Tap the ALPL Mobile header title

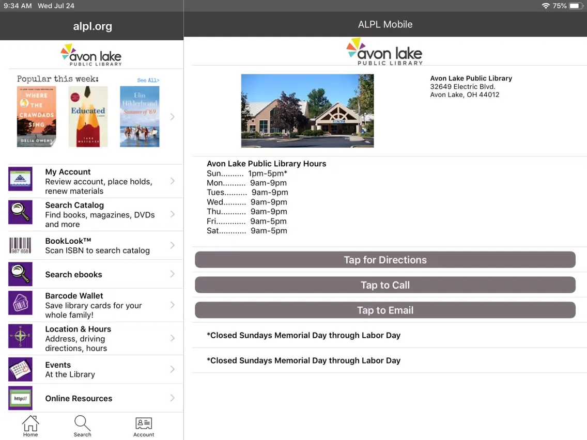coord(385,24)
